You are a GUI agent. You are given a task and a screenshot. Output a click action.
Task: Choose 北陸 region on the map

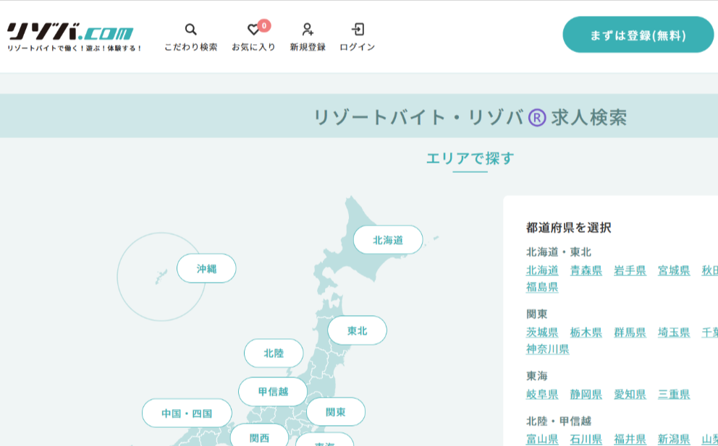point(274,353)
